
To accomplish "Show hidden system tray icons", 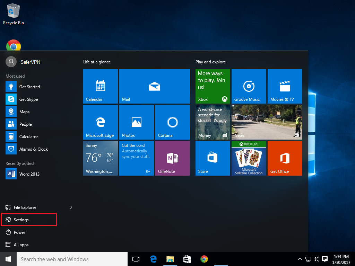I will [300, 259].
